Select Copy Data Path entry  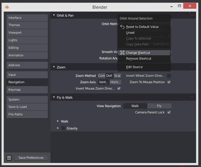(x=144, y=44)
